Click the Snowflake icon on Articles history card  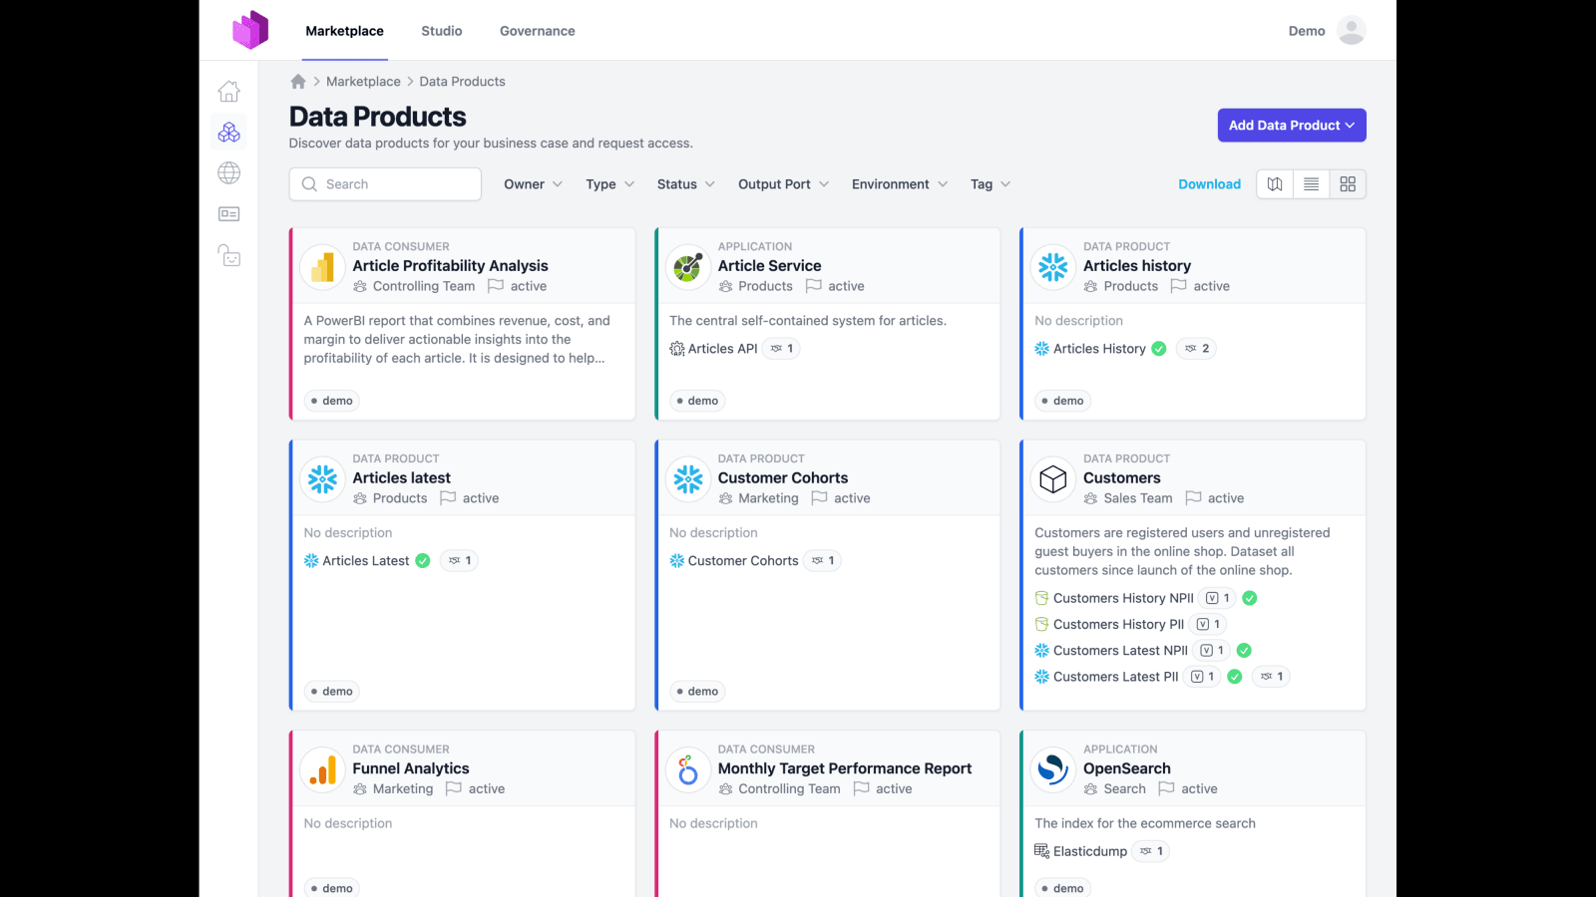[x=1053, y=266]
